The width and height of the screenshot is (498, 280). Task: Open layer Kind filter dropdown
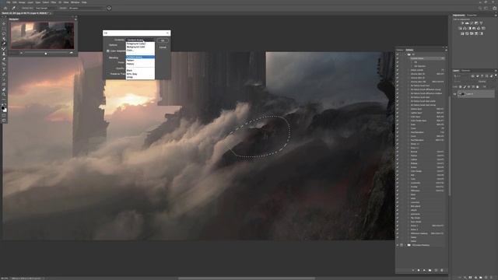click(x=461, y=76)
